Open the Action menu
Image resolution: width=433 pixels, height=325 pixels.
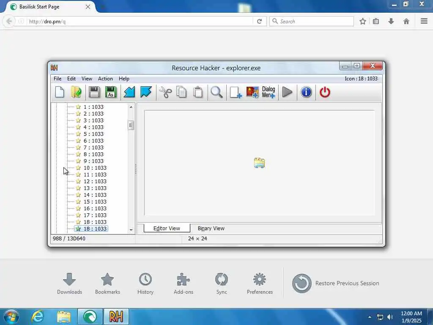tap(105, 79)
